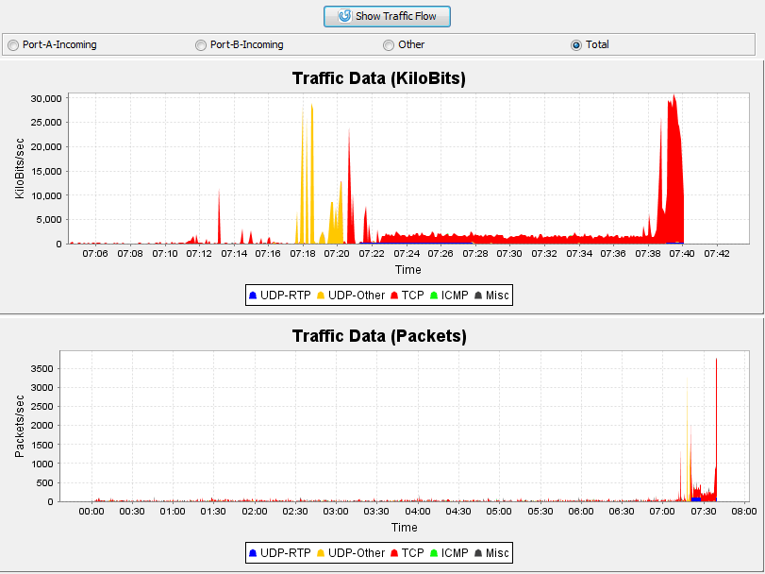Click UDP-Other legend marker in Packets chart

[321, 553]
